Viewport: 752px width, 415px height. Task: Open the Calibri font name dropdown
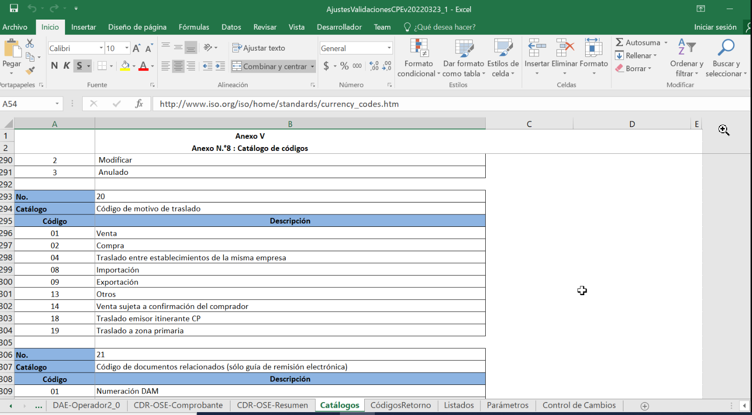tap(101, 48)
